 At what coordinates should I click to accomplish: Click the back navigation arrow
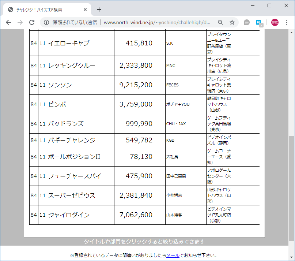click(x=8, y=22)
